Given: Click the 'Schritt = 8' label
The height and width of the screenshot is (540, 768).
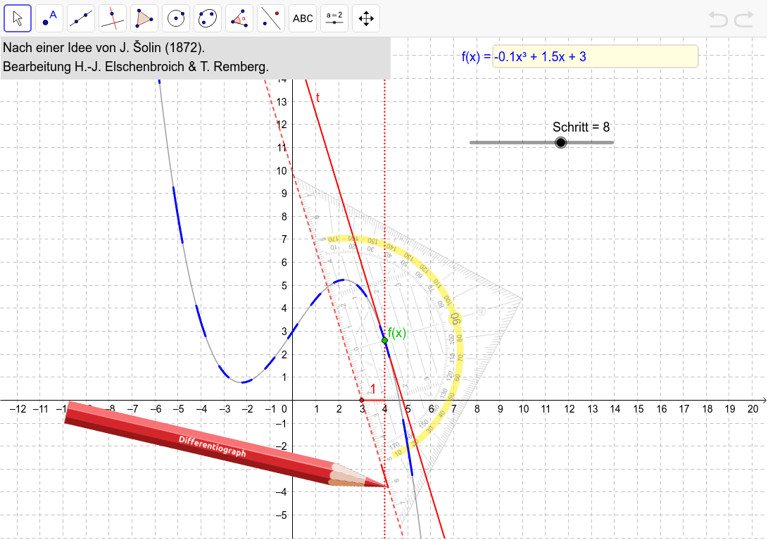Looking at the screenshot, I should click(581, 127).
